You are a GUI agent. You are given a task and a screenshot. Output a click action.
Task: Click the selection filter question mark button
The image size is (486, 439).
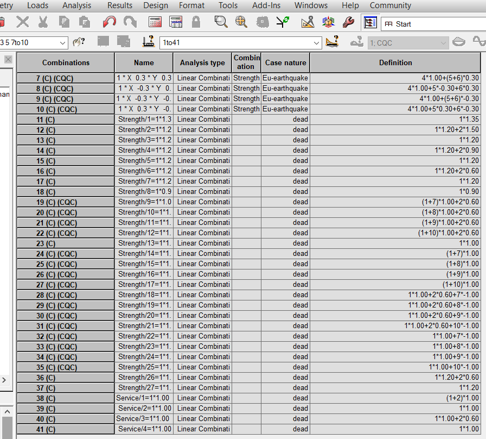[x=80, y=41]
